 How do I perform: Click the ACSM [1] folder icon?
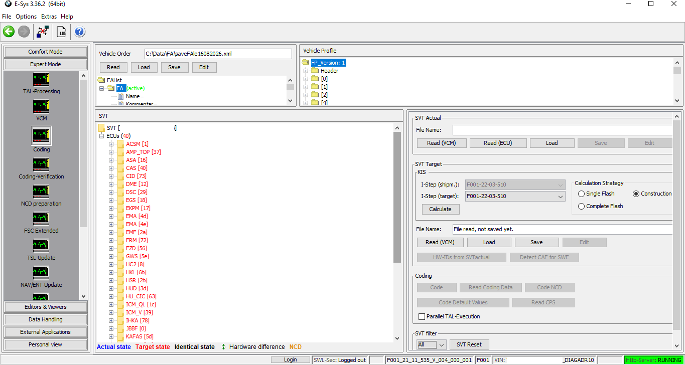pos(120,144)
